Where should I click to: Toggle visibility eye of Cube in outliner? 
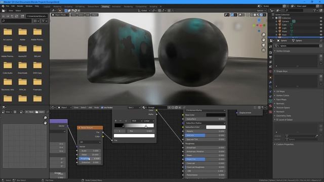point(321,25)
